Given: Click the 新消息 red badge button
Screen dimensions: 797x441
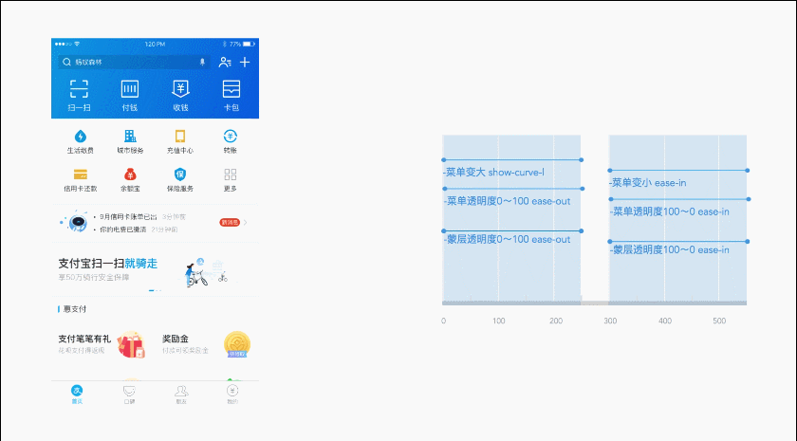Looking at the screenshot, I should click(x=230, y=223).
